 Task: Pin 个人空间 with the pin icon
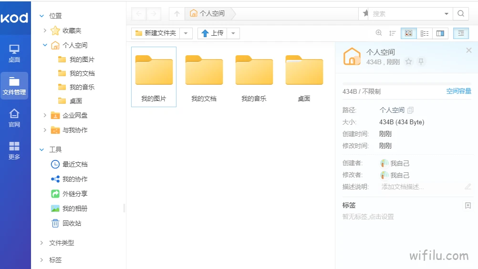pos(421,62)
